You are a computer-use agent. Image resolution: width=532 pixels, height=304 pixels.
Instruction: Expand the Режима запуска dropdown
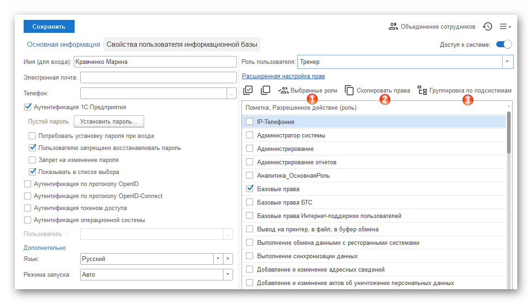click(x=228, y=275)
